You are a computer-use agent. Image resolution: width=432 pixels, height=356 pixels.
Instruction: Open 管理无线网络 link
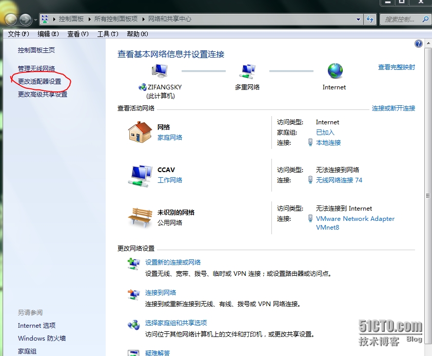[x=36, y=68]
